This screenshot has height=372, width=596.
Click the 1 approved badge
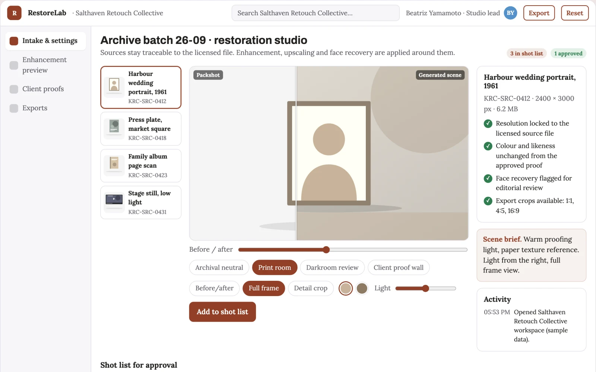click(x=568, y=54)
